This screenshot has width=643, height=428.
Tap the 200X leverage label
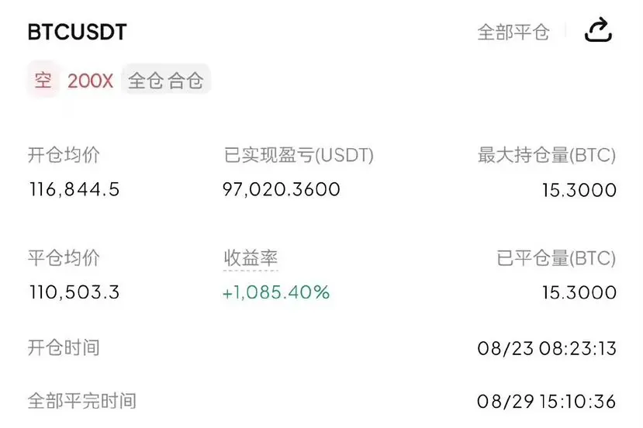coord(90,81)
